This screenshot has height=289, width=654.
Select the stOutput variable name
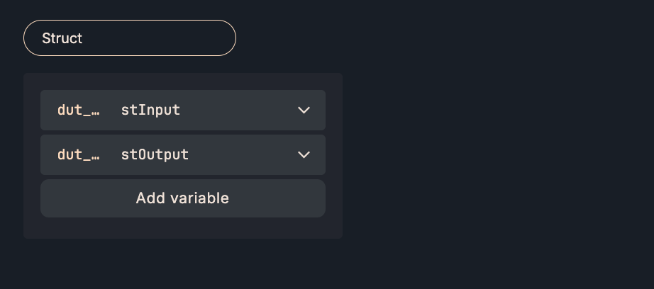point(155,155)
